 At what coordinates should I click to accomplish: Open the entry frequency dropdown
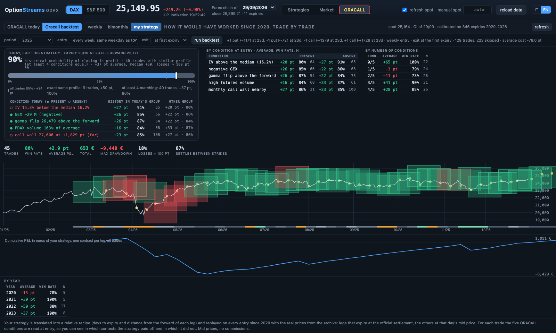[x=104, y=40]
